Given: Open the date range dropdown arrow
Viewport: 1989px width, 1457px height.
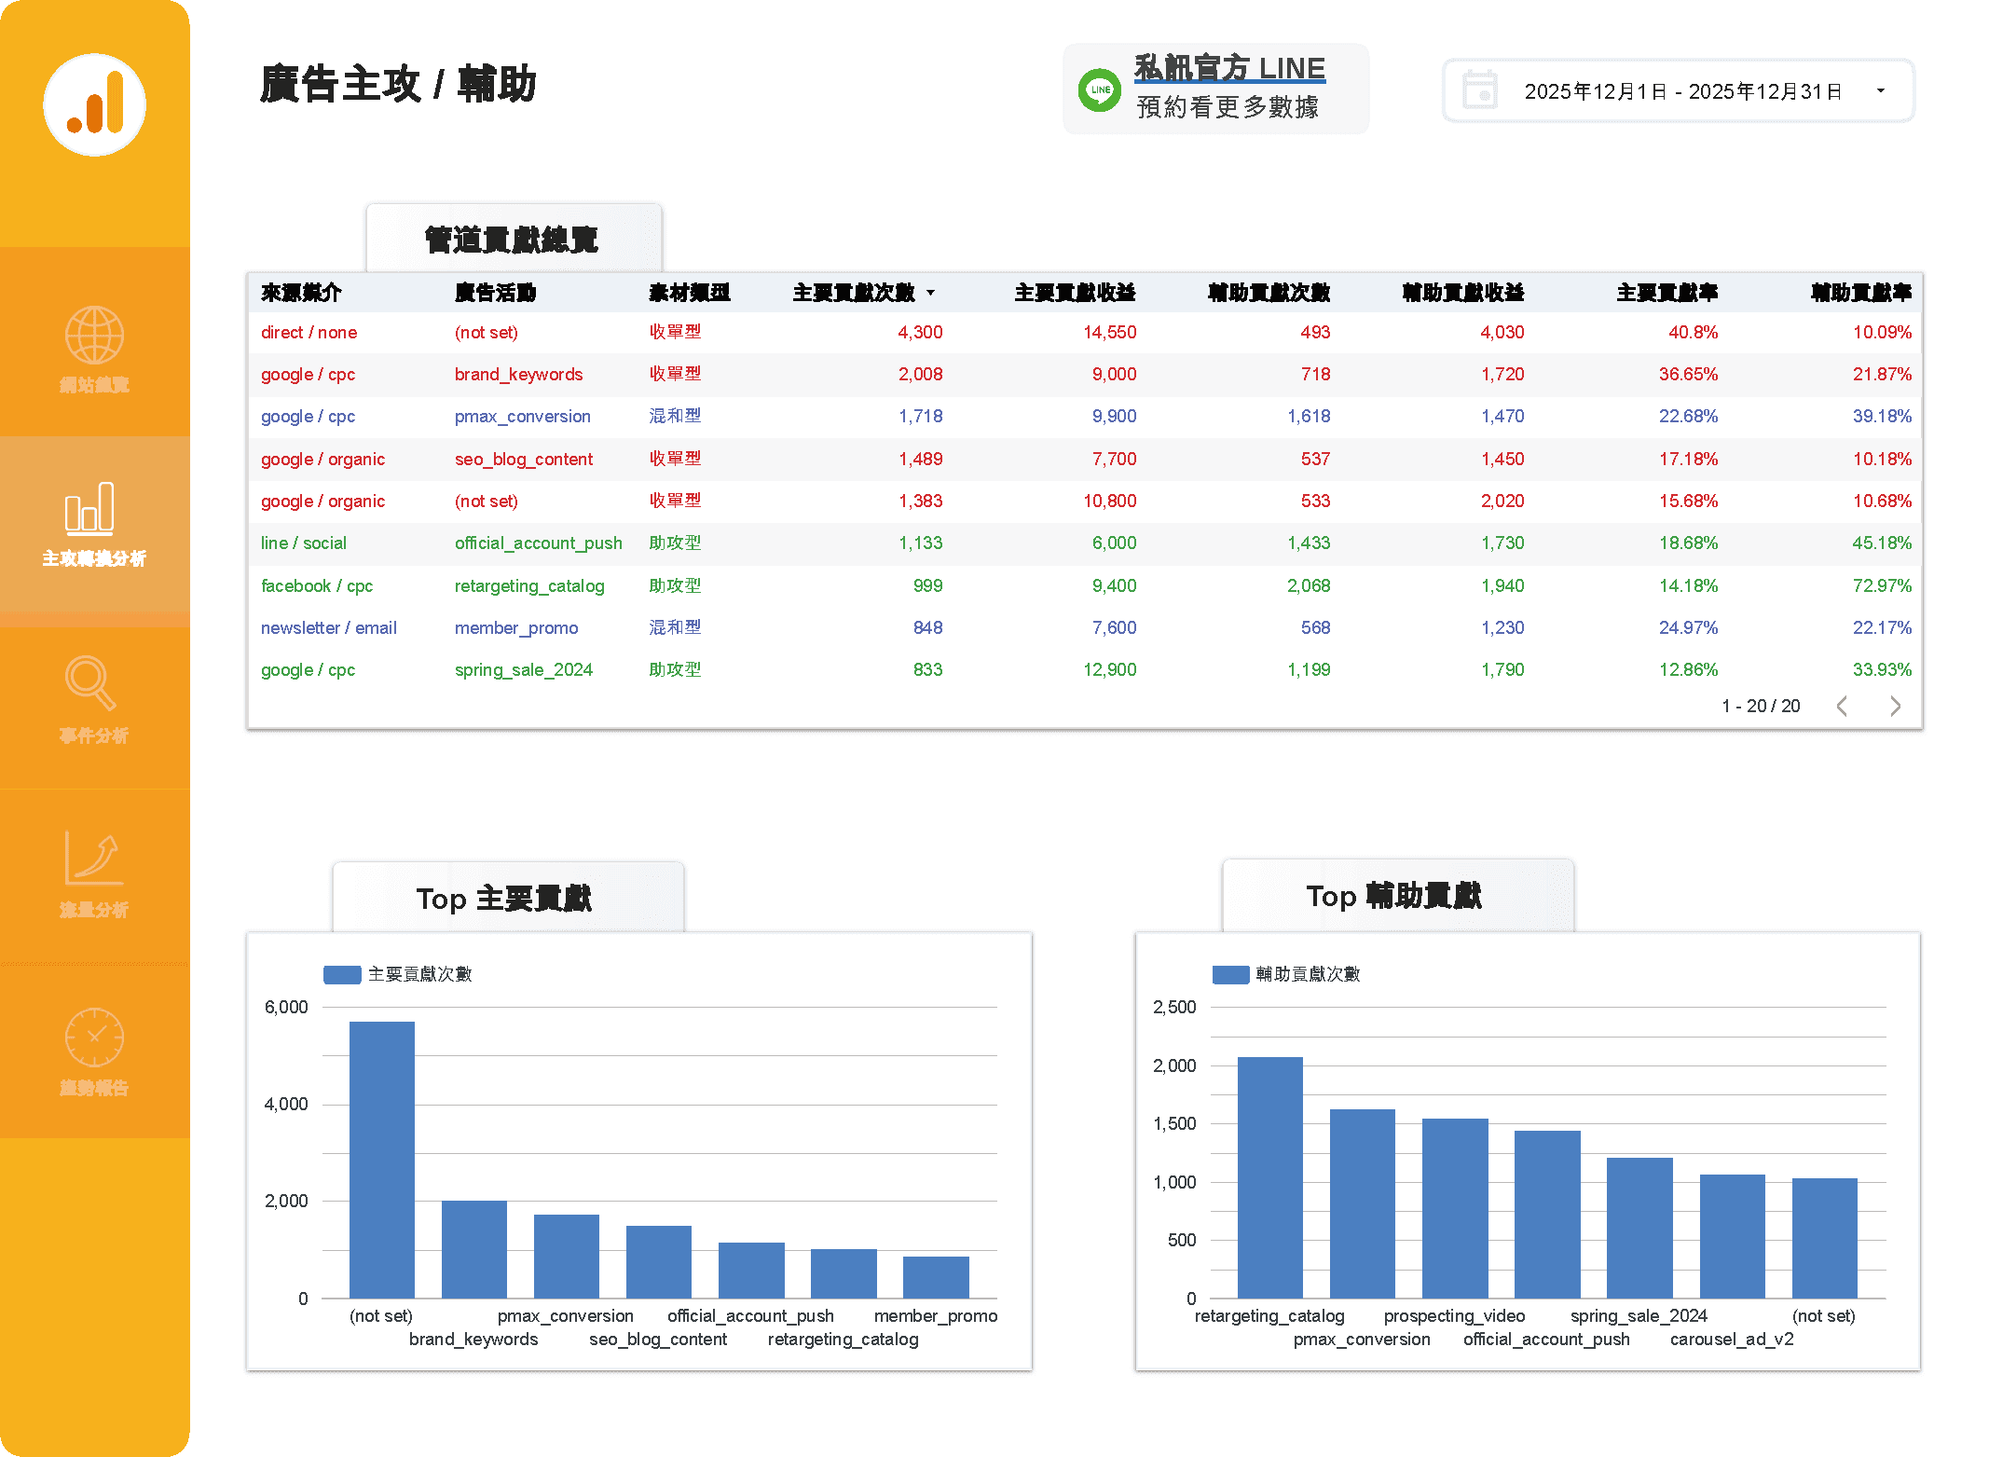Looking at the screenshot, I should pos(1880,90).
